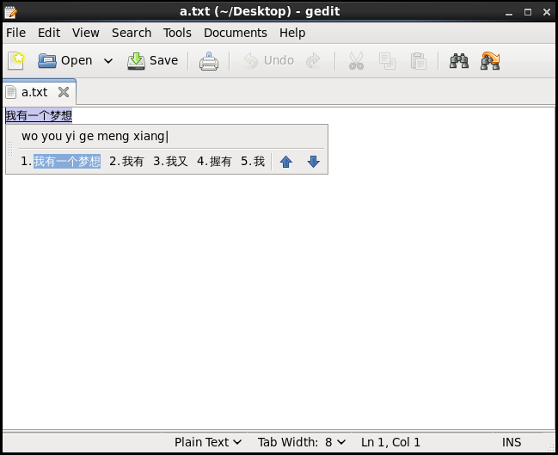Cut the selection with the scissors icon
The image size is (558, 455).
pyautogui.click(x=356, y=61)
